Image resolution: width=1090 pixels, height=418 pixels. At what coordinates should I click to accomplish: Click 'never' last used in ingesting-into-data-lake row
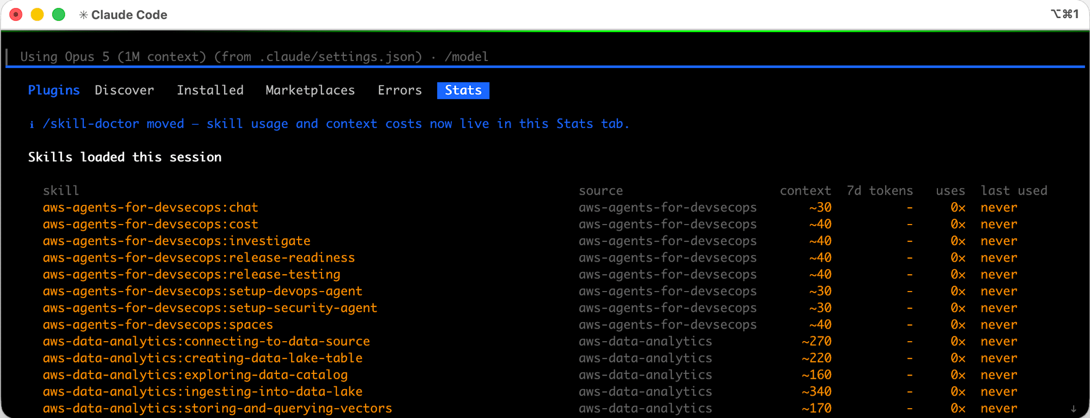point(999,392)
